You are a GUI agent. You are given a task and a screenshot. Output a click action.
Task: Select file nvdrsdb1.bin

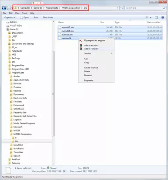110,31
